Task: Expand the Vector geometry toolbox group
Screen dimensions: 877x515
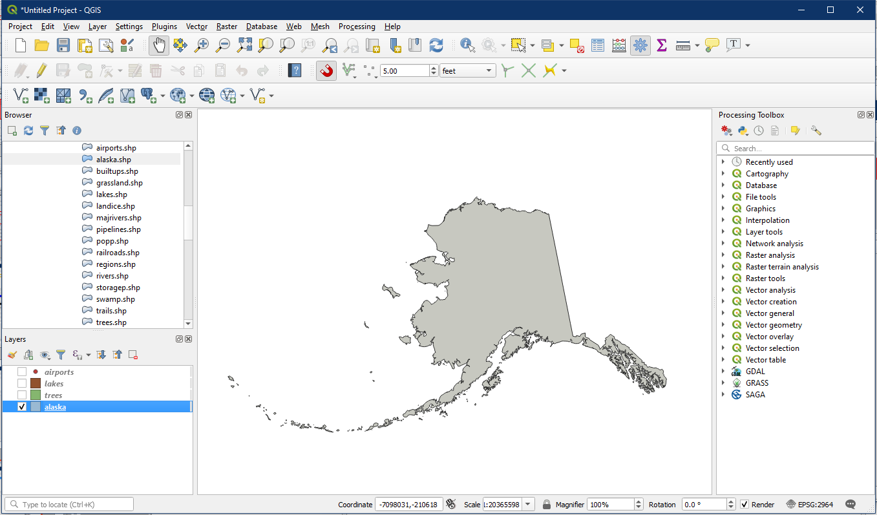Action: [x=723, y=325]
